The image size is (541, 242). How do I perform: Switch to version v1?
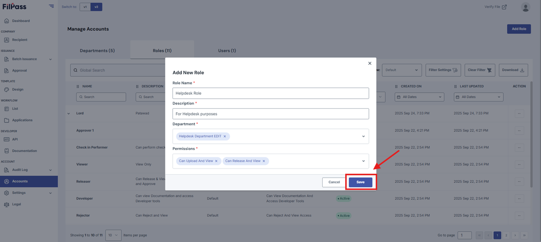point(85,7)
